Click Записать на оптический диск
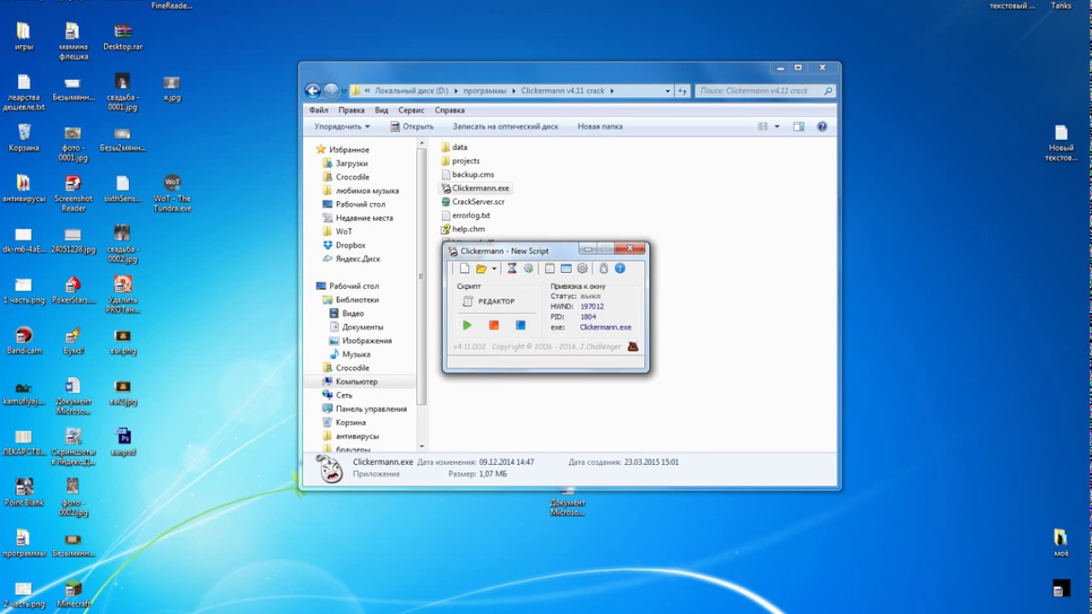The image size is (1092, 614). click(x=505, y=126)
